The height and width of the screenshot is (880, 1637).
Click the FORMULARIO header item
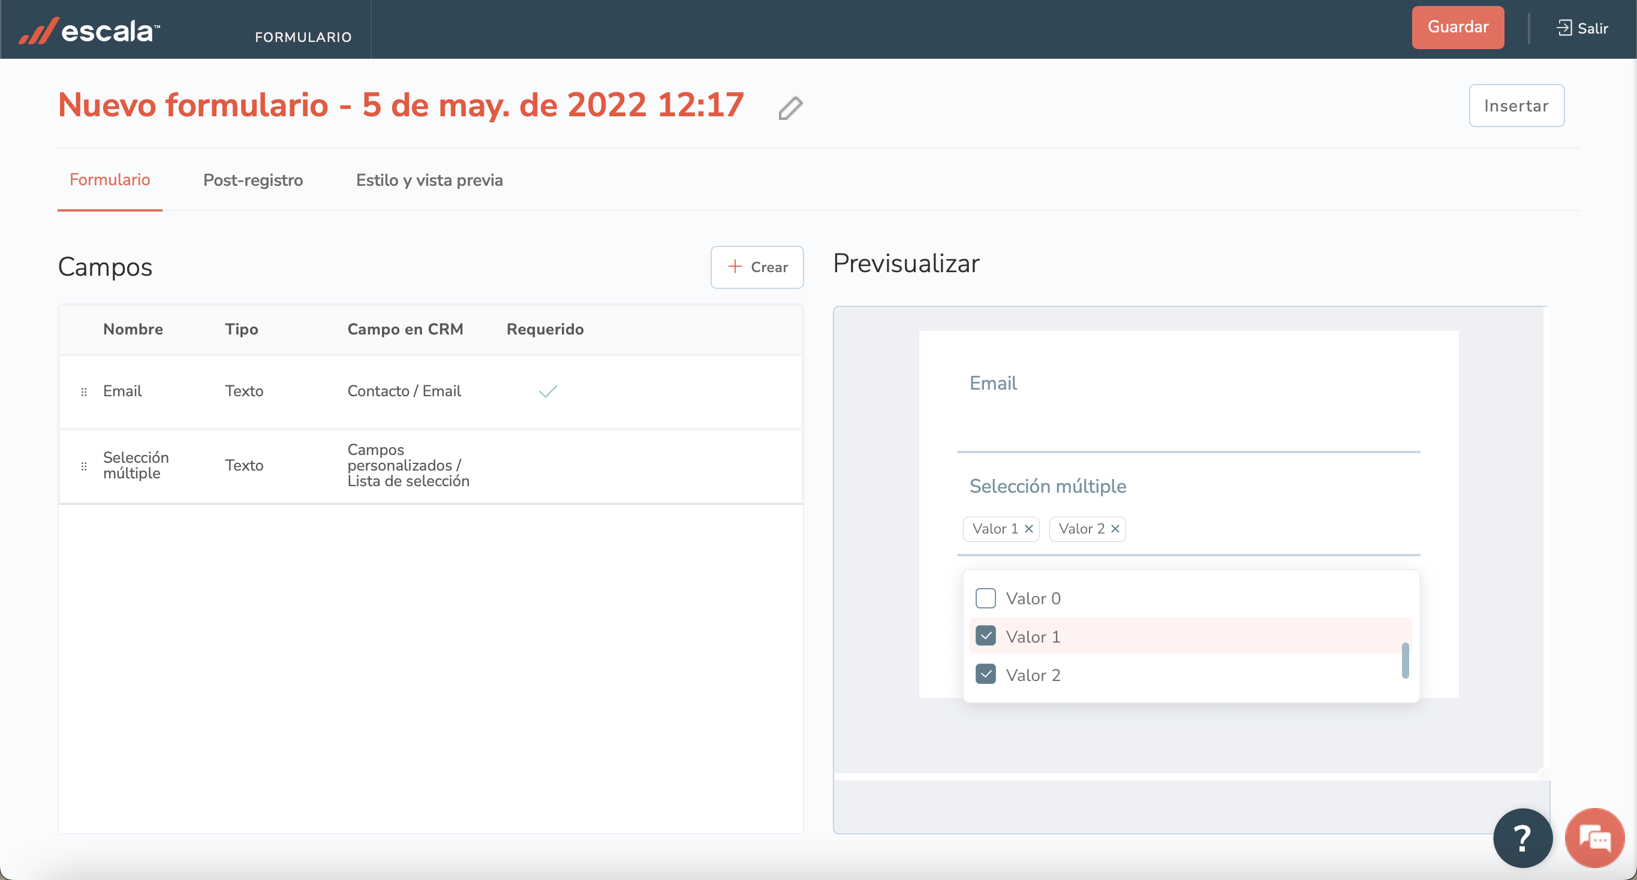click(x=303, y=37)
